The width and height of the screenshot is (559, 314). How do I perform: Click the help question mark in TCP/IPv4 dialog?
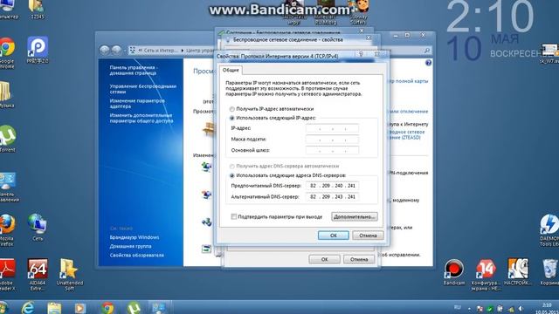point(361,54)
